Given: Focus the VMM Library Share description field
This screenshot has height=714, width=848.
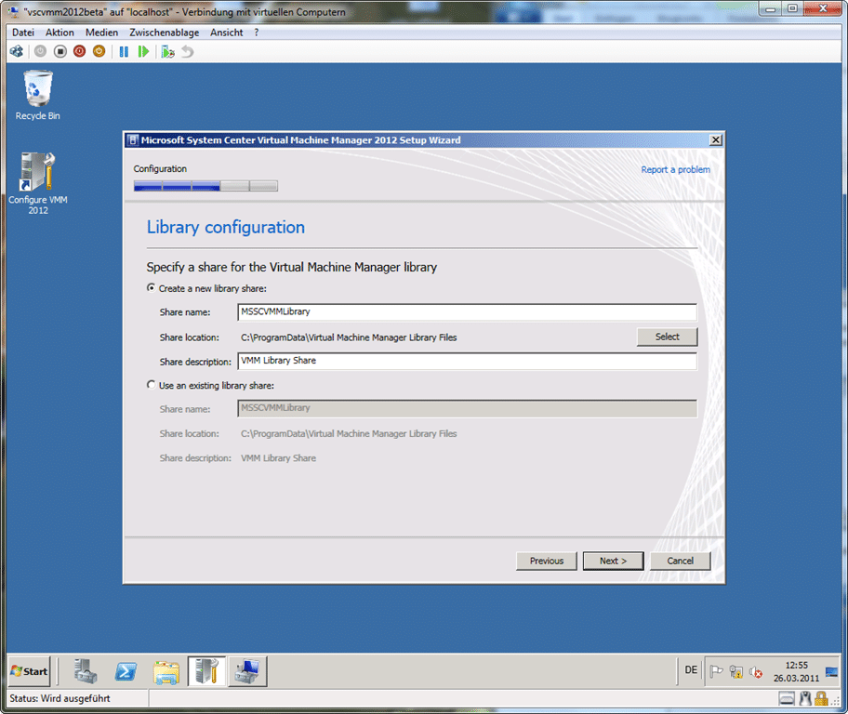Looking at the screenshot, I should [468, 361].
